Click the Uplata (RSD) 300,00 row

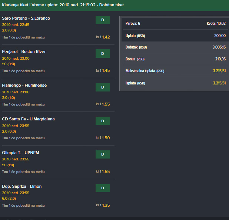tap(175, 36)
